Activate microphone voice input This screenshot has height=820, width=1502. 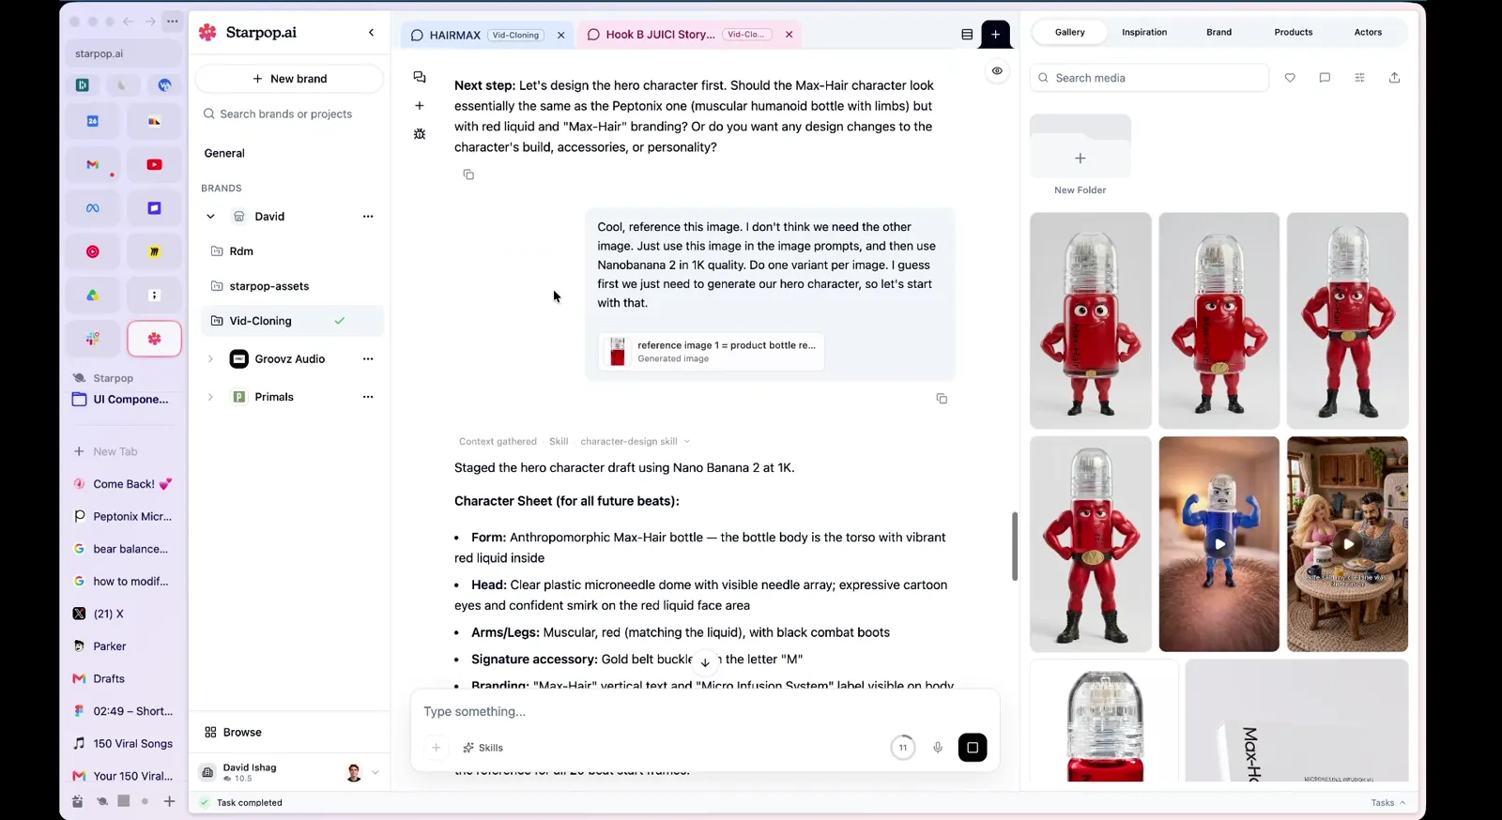tap(937, 748)
